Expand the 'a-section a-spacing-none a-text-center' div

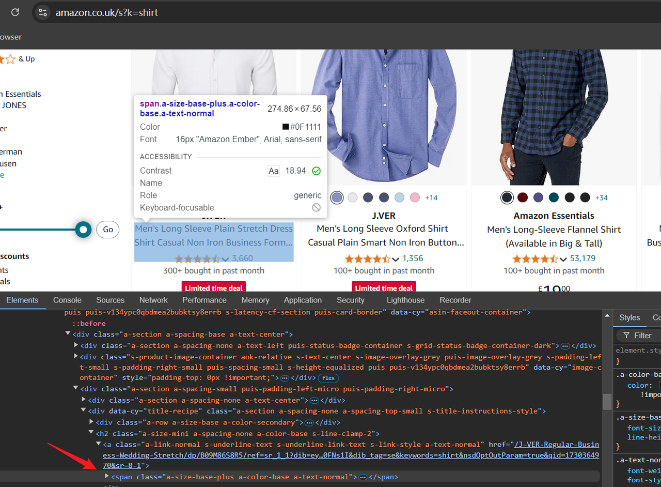pos(84,400)
